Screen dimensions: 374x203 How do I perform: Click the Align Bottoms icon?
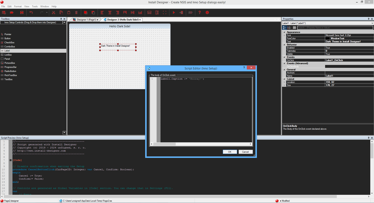tap(140, 12)
